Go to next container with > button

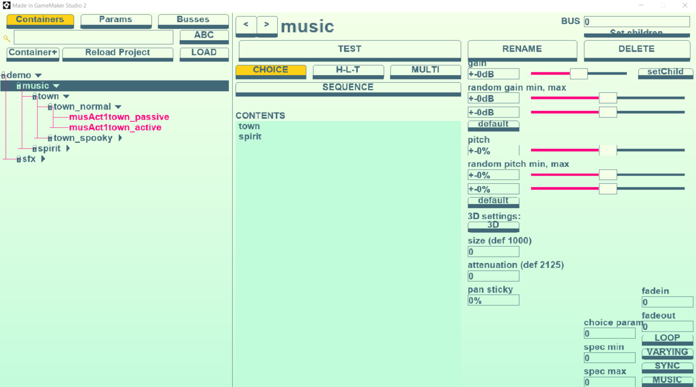[267, 26]
